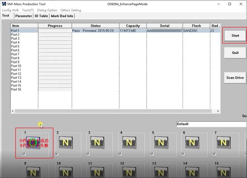
Task: Click the Default text field
Action: 211,124
